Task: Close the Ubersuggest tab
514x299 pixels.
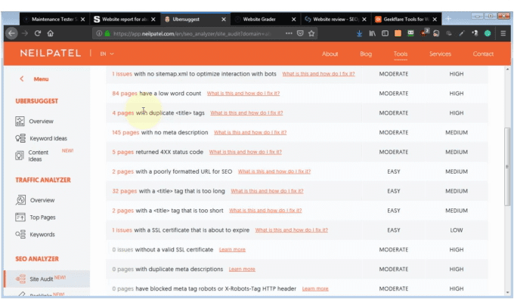Action: [x=224, y=20]
